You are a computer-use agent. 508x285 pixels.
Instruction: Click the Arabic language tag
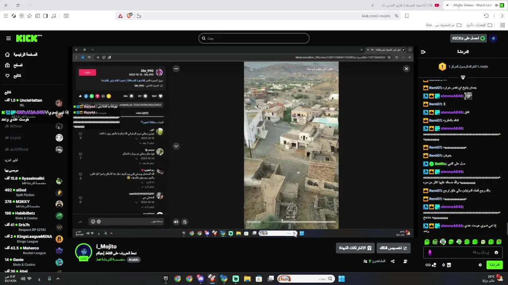(x=134, y=260)
